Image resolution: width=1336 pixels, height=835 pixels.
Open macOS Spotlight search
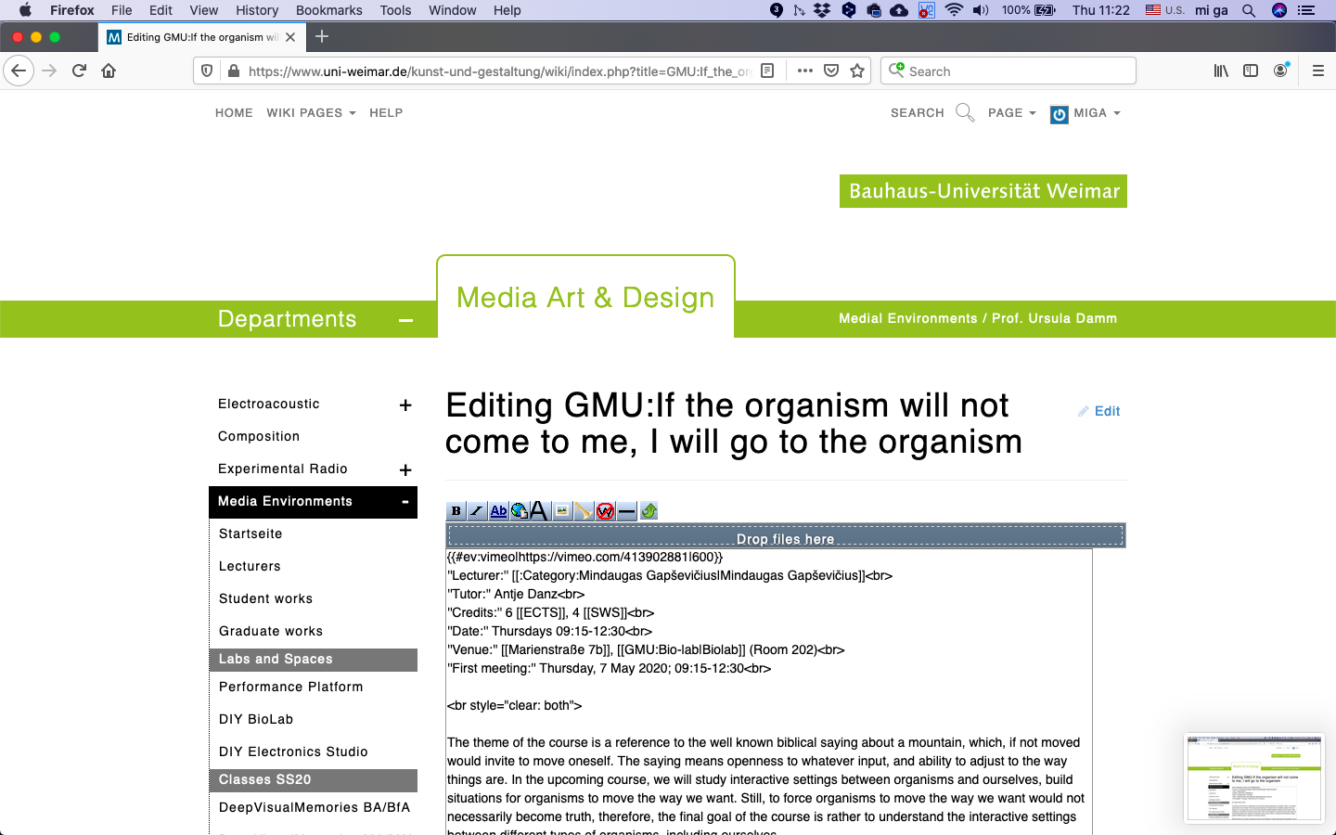[1249, 10]
